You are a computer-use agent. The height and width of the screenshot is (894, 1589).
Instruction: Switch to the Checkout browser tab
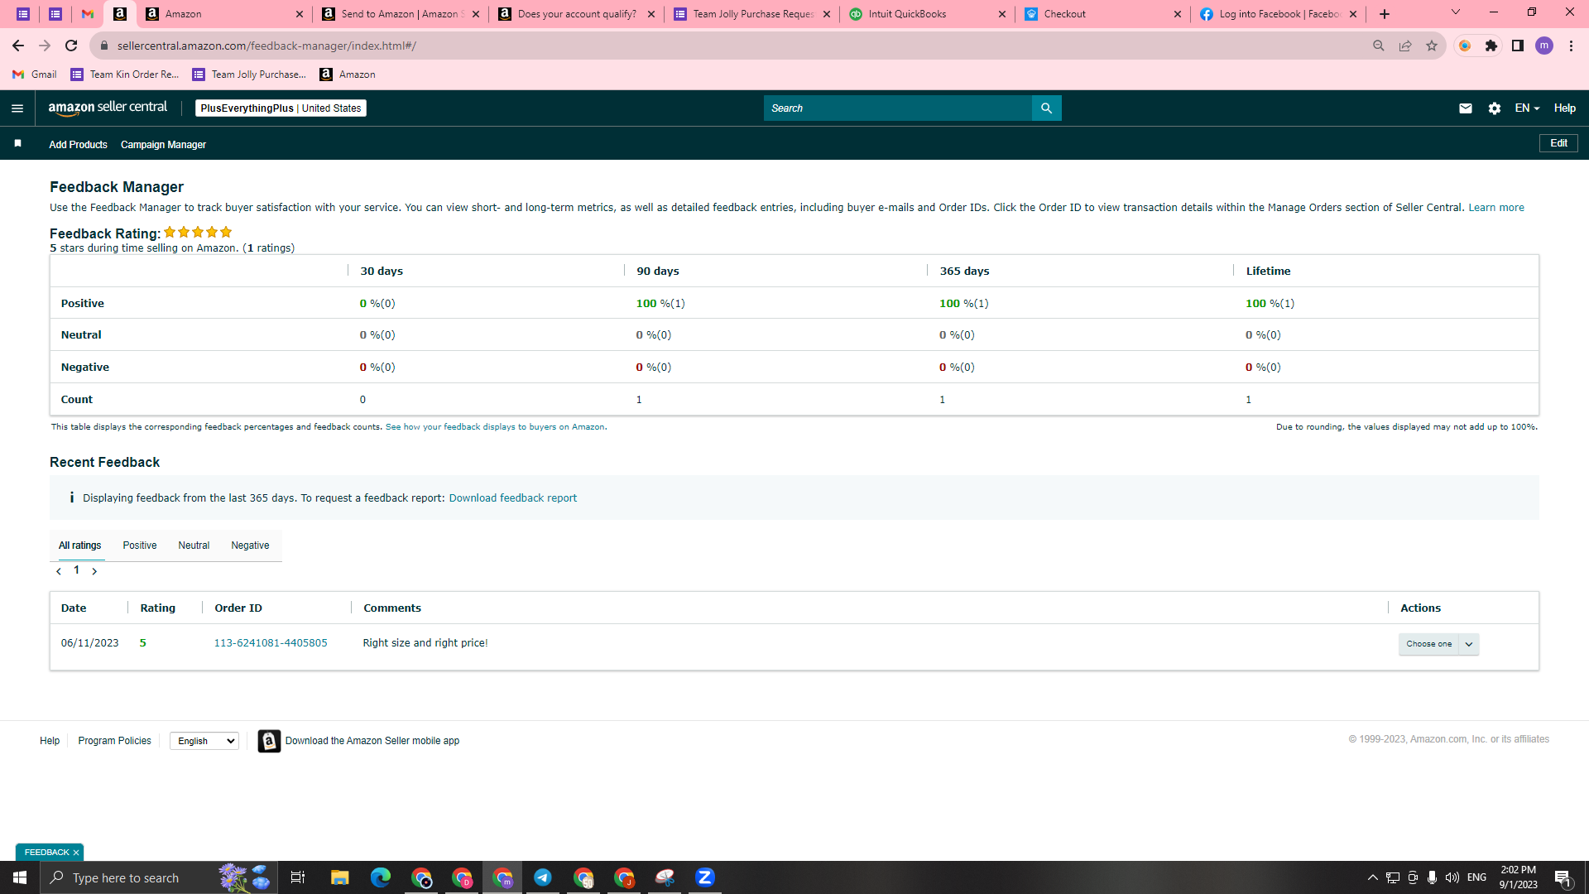click(x=1103, y=14)
